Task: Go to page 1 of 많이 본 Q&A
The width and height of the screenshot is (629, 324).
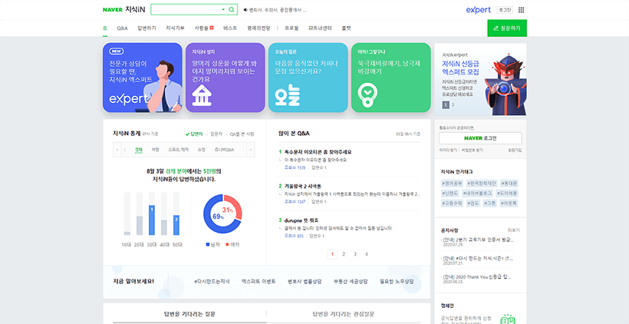Action: point(332,253)
